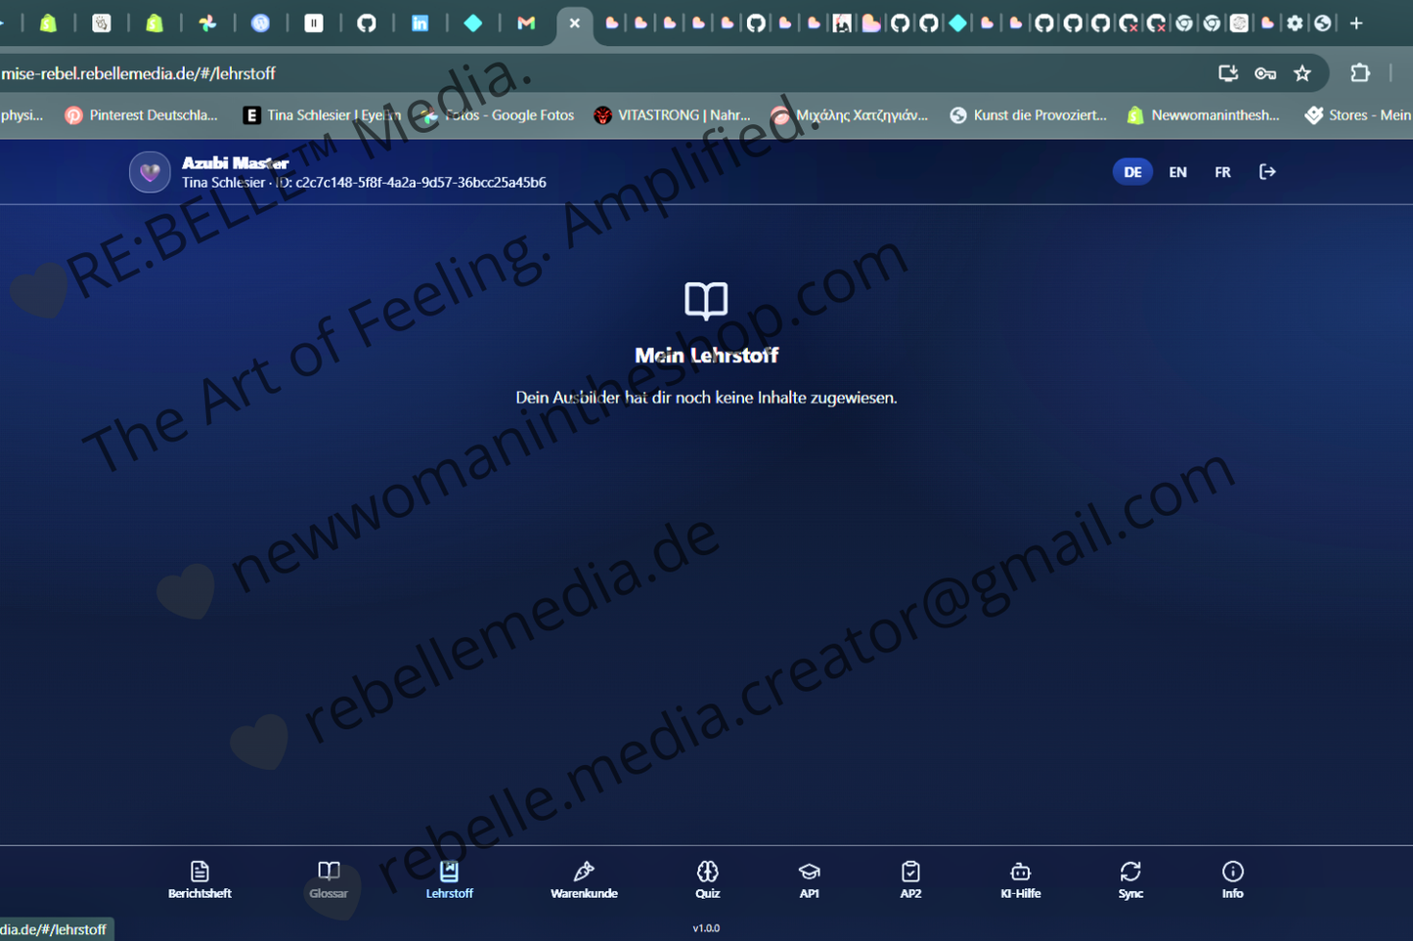Open the Gmail pinned tab
The width and height of the screenshot is (1413, 941).
(x=526, y=22)
